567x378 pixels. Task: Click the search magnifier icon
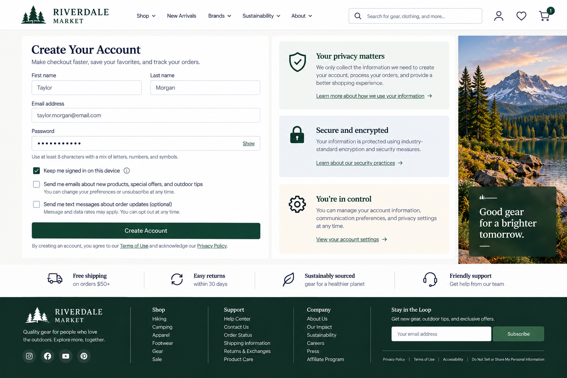pyautogui.click(x=358, y=16)
